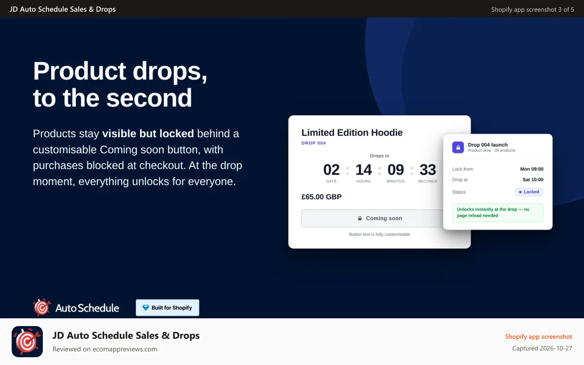Screen dimensions: 584x365
Task: Click the 02 days countdown value
Action: (331, 169)
